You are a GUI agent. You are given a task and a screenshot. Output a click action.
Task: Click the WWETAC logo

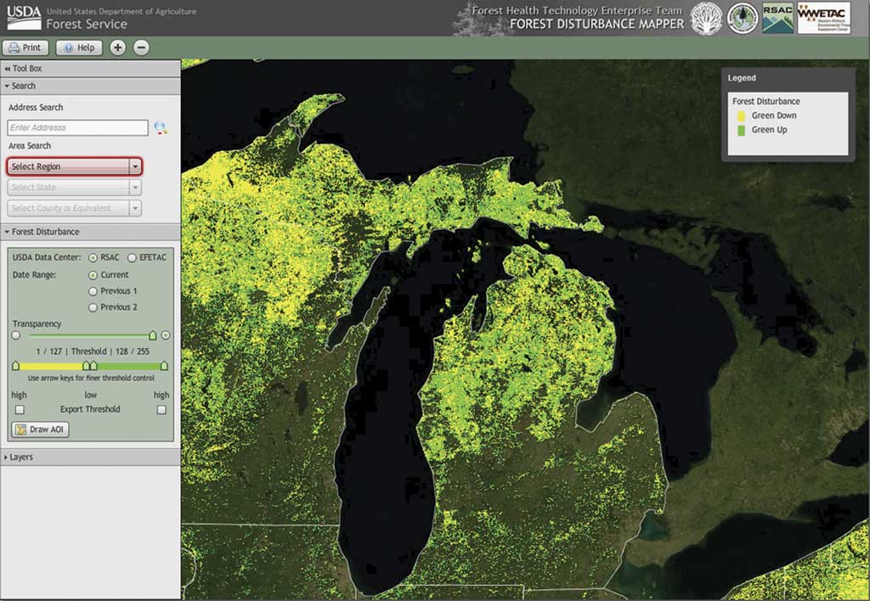click(x=824, y=19)
